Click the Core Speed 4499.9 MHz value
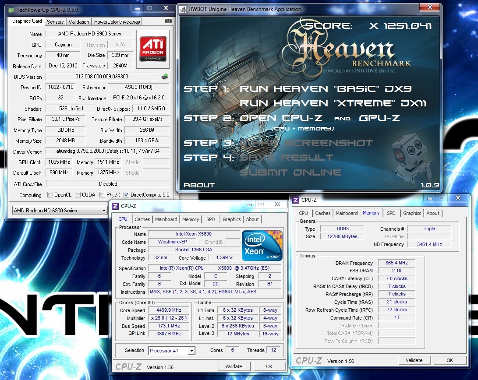This screenshot has height=380, width=478. pos(169,310)
